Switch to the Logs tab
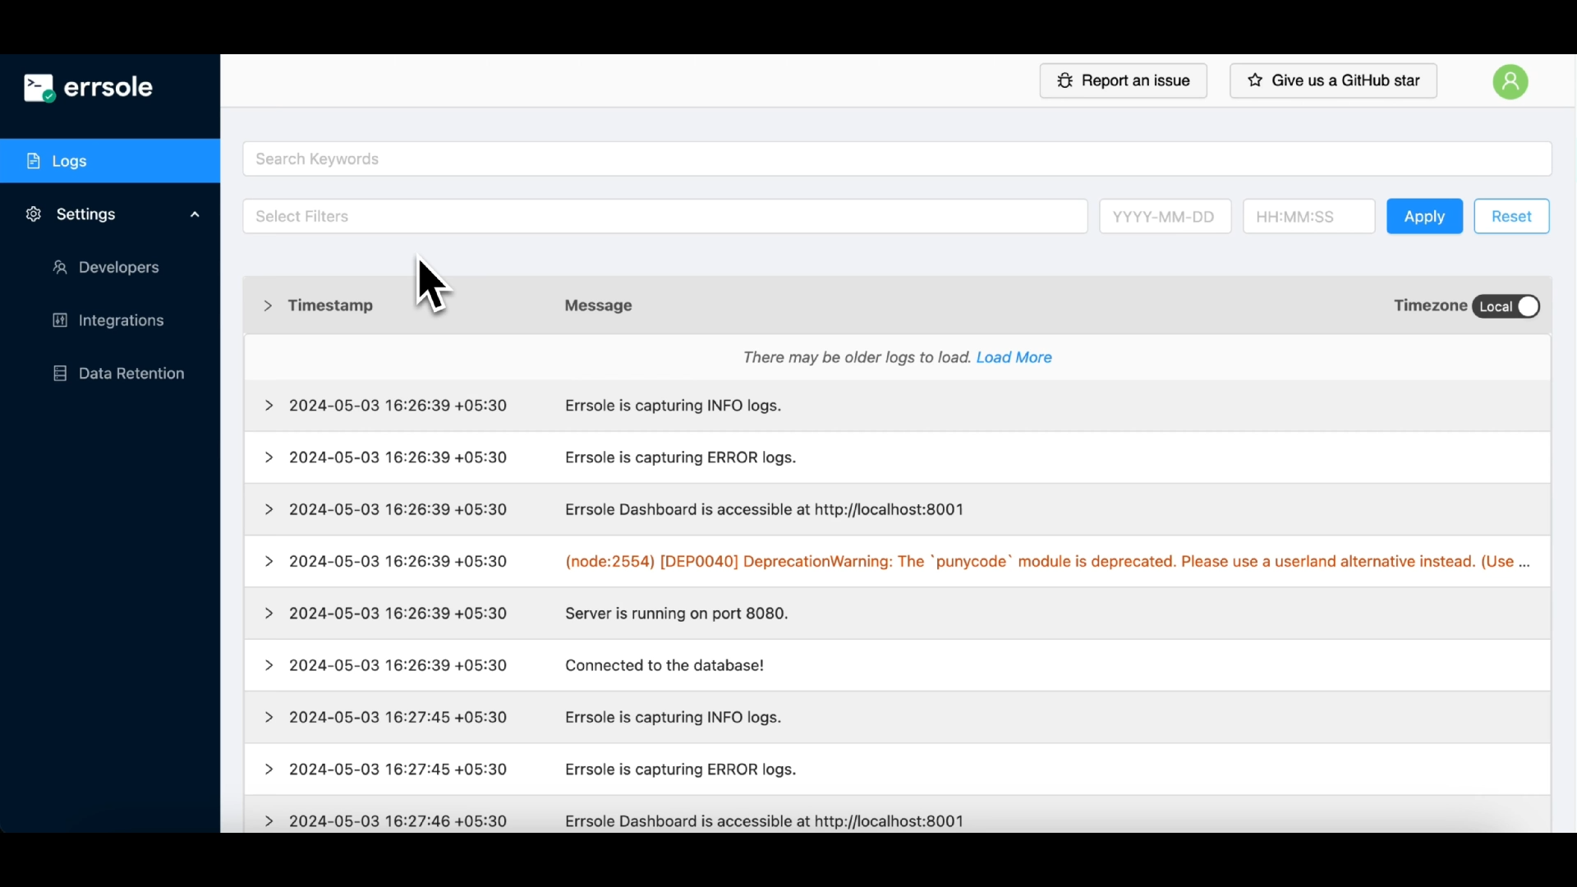 (68, 161)
